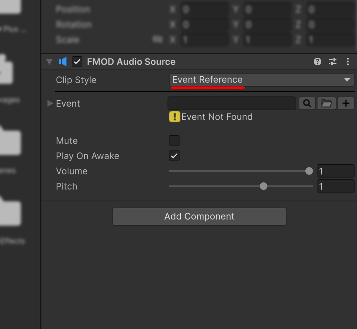
Task: Disable the FMOD Audio Source component checkbox
Action: point(77,62)
